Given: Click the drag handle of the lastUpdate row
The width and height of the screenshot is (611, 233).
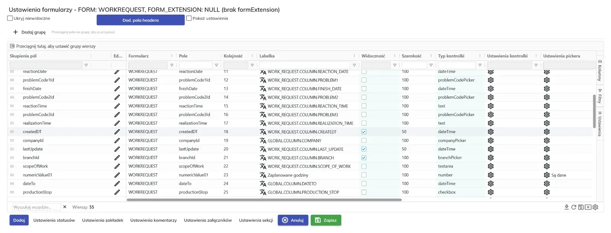Looking at the screenshot, I should [x=12, y=149].
